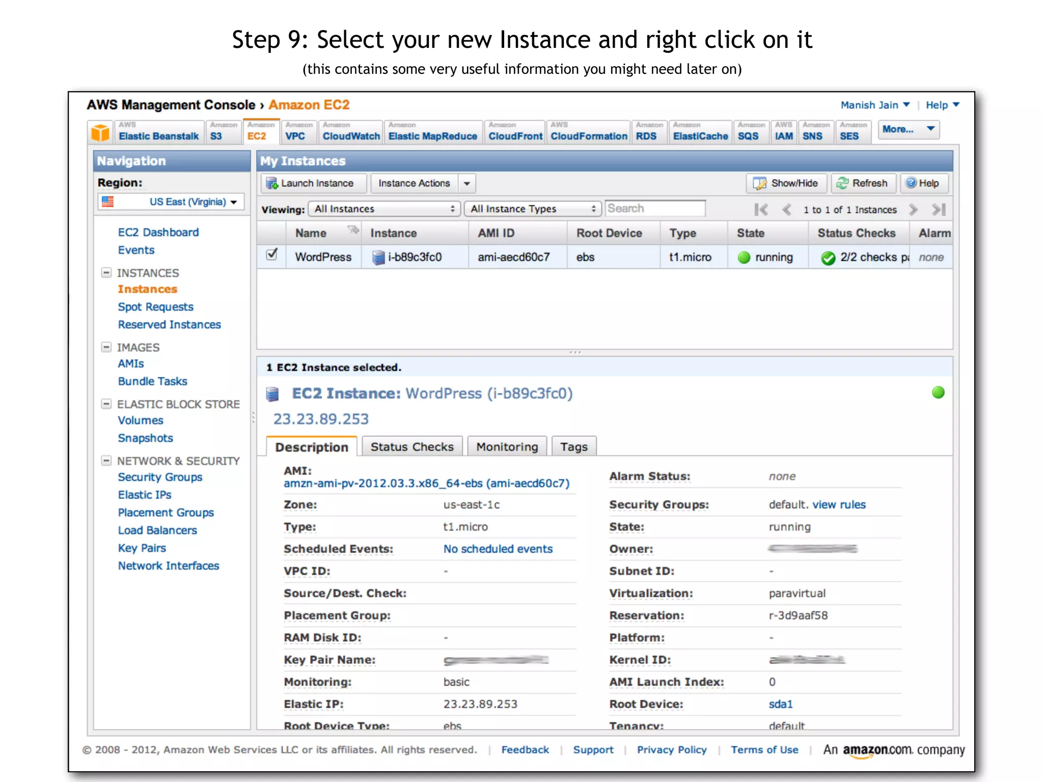
Task: Open the top-right Help menu
Action: (942, 105)
